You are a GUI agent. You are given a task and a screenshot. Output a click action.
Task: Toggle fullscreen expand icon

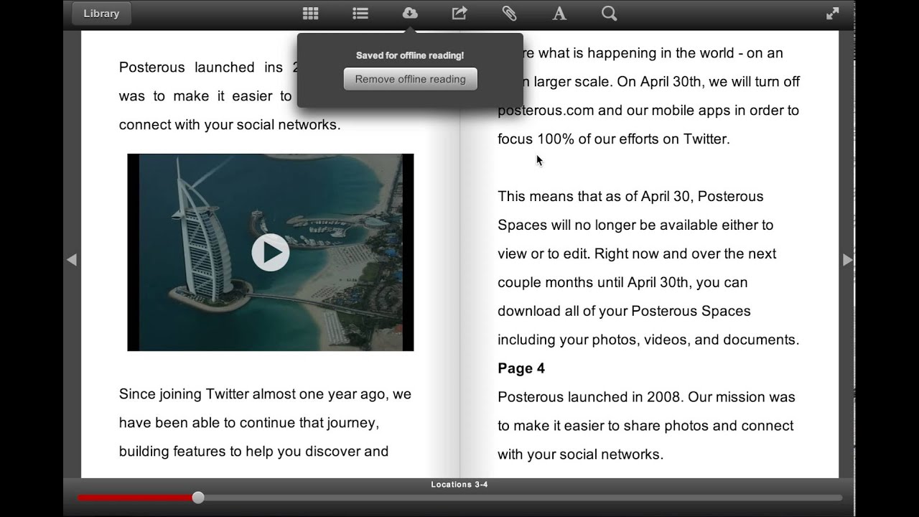[833, 13]
